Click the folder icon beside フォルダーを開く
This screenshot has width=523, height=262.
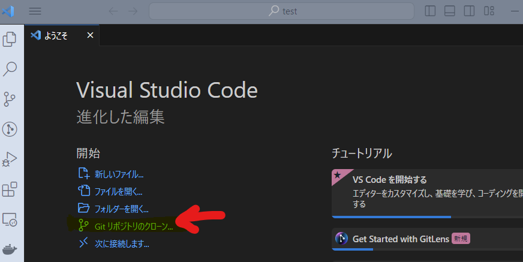[84, 208]
